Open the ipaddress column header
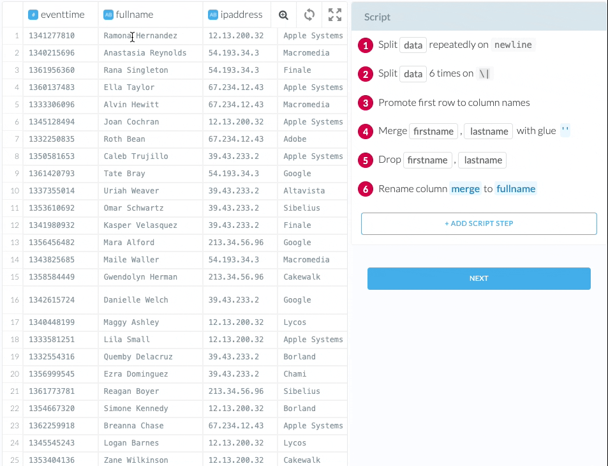608x466 pixels. (x=241, y=15)
